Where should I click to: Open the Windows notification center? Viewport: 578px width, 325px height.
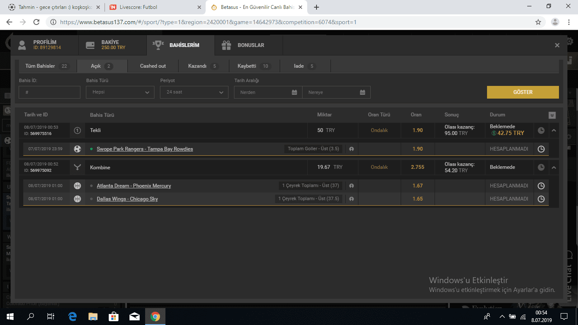(564, 316)
